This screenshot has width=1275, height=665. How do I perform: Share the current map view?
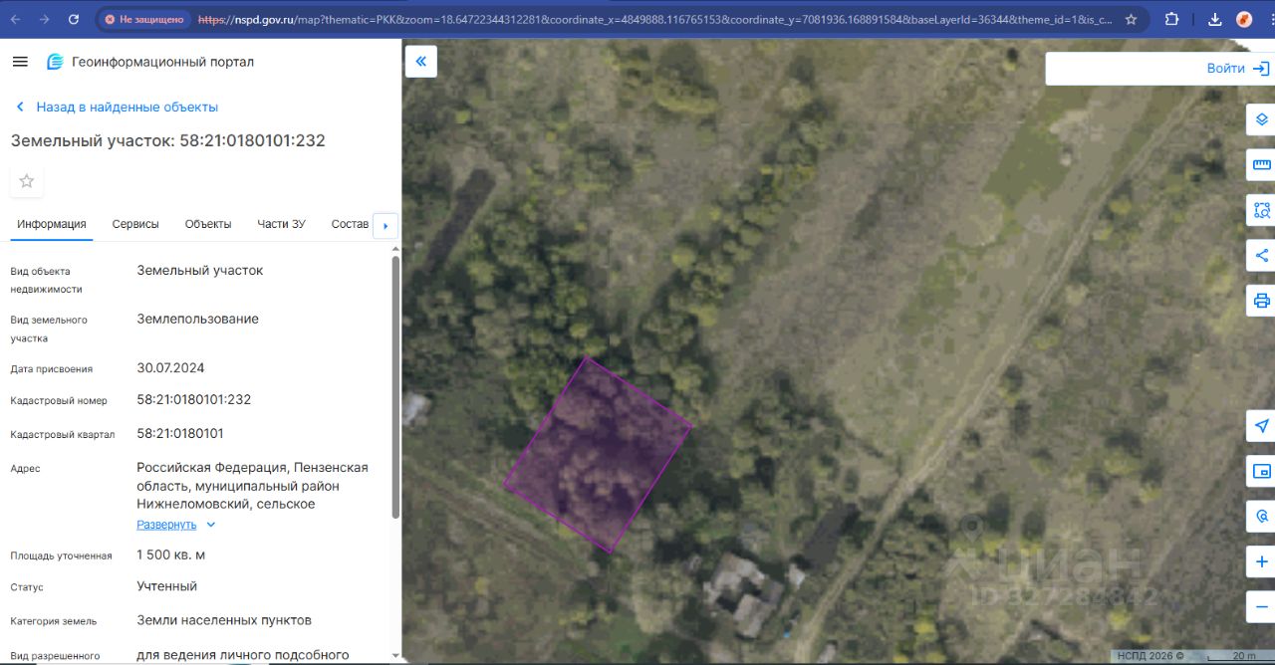pyautogui.click(x=1261, y=256)
